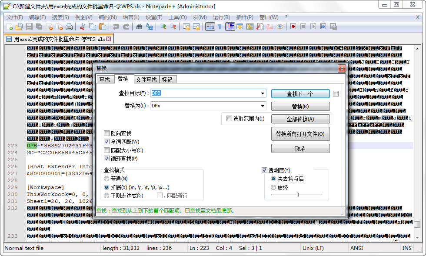Image resolution: width=426 pixels, height=256 pixels.
Task: Open the 查找目标 search history dropdown
Action: 263,93
